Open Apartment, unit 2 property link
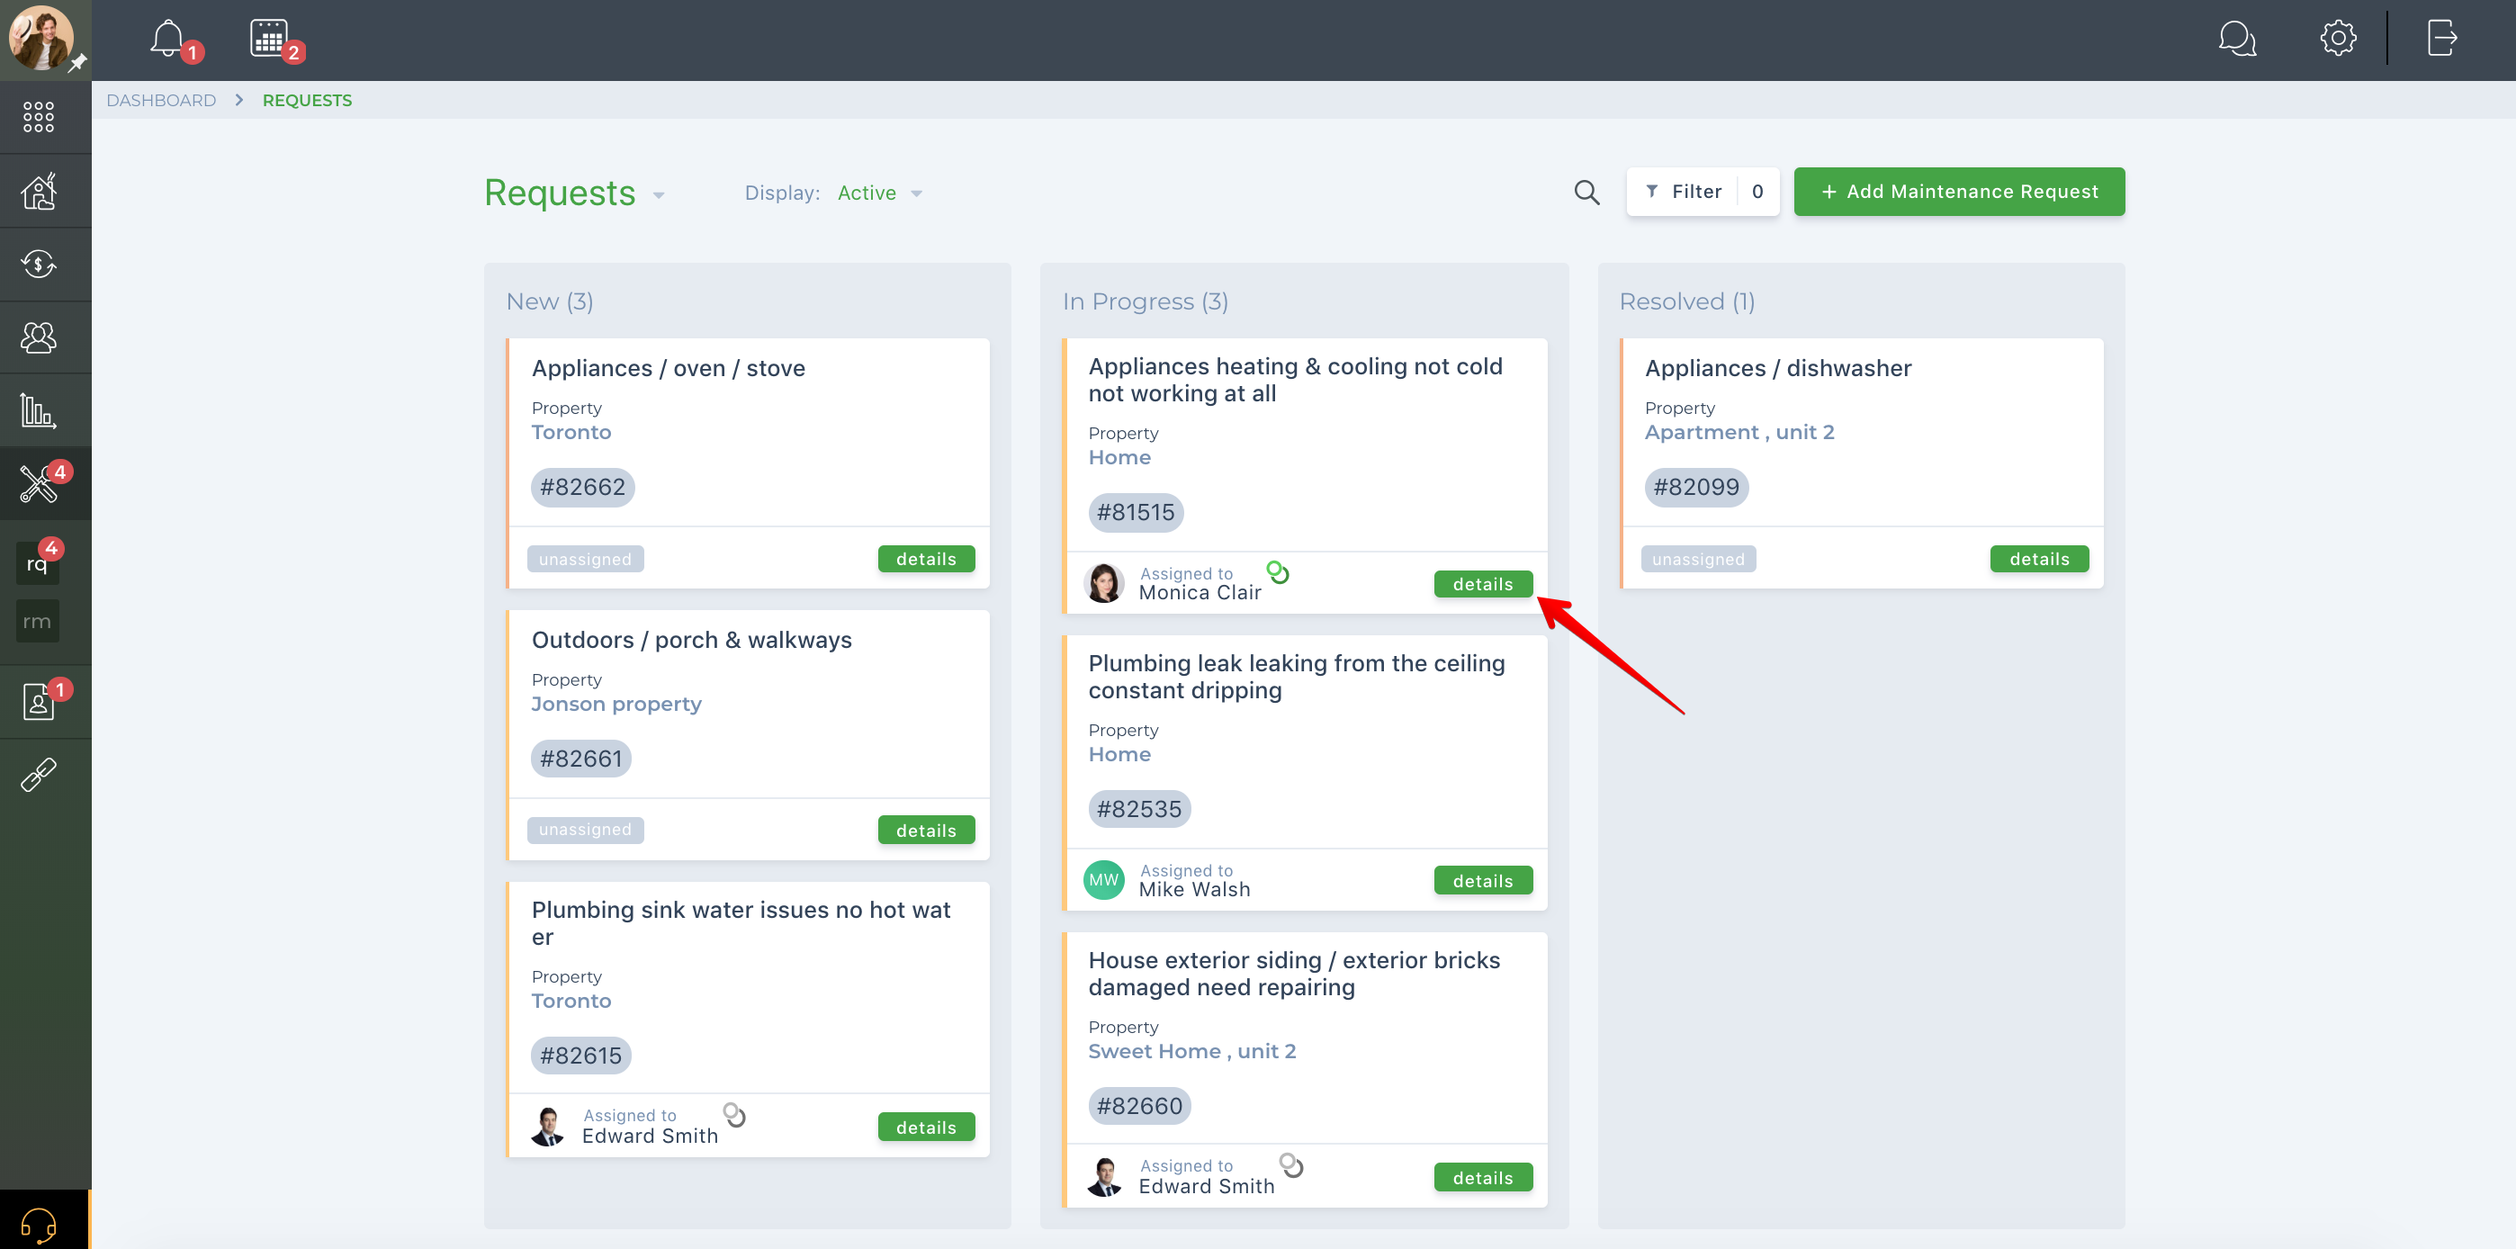 (1739, 433)
